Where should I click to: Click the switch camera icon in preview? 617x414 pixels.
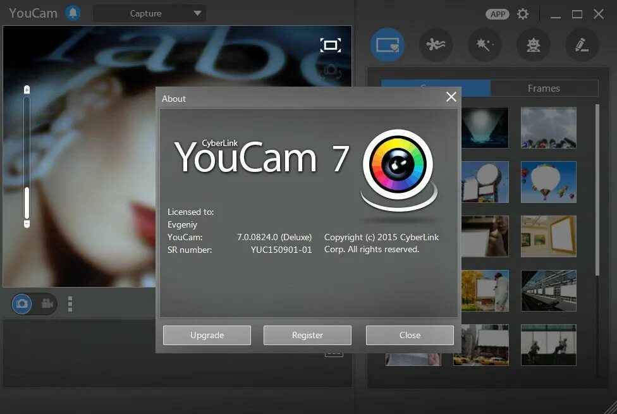pyautogui.click(x=330, y=71)
